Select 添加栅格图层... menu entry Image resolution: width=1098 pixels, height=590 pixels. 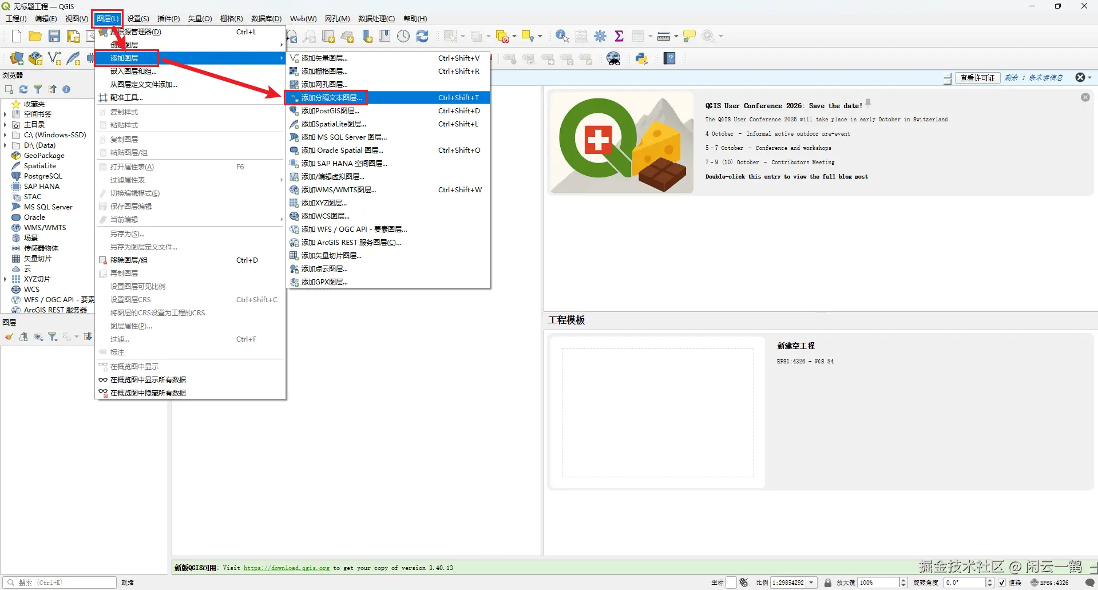[x=388, y=72]
